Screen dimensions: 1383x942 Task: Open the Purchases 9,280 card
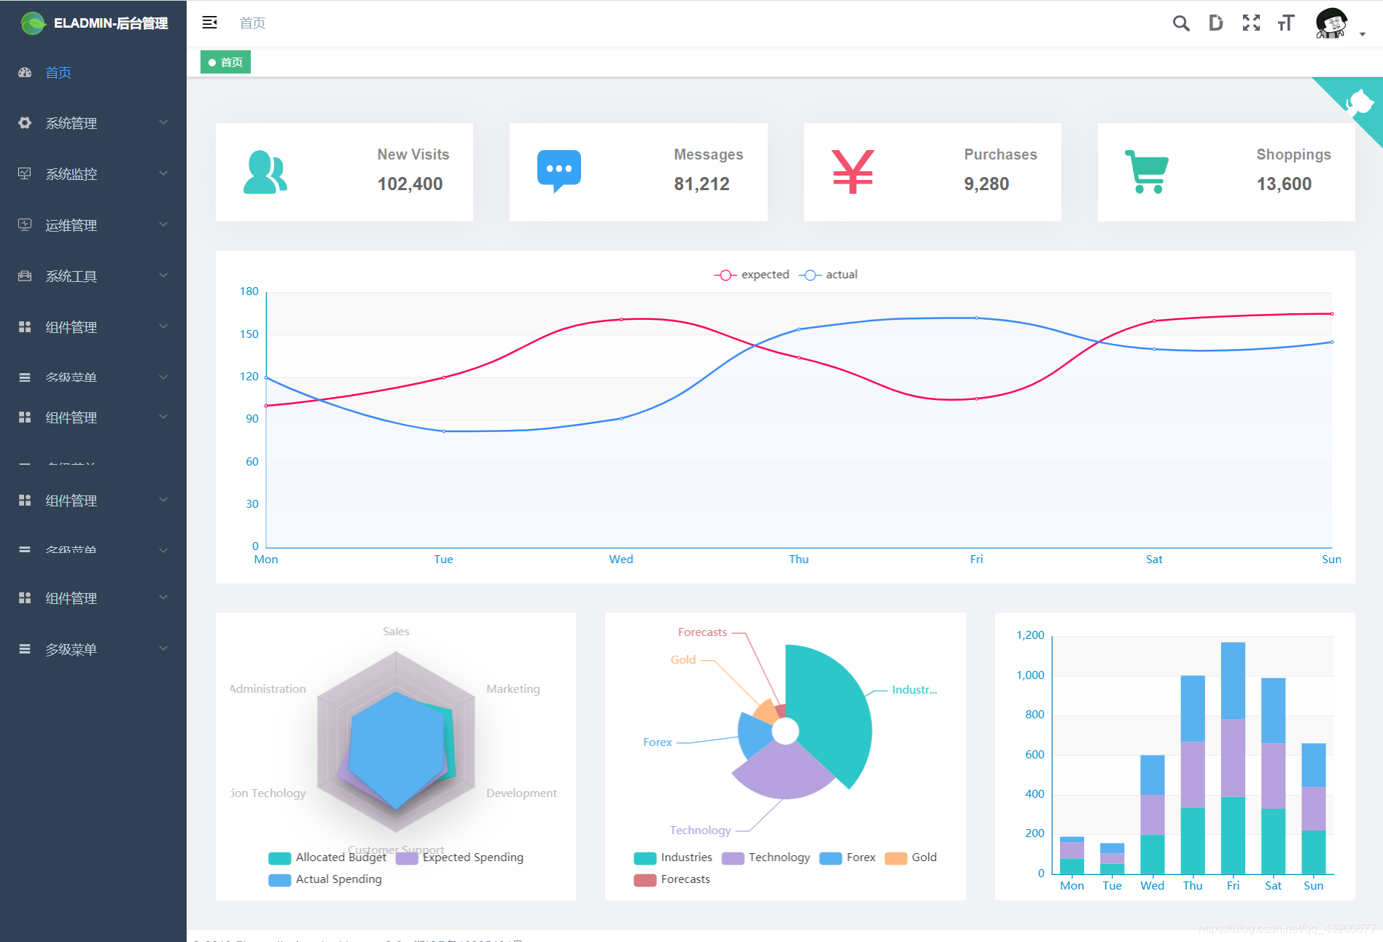click(932, 172)
